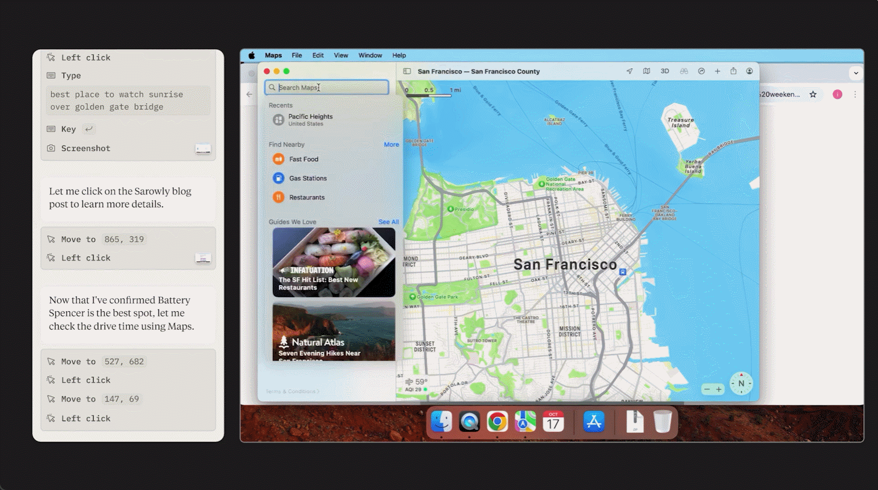Open the Window menu in the menu bar

click(x=370, y=55)
